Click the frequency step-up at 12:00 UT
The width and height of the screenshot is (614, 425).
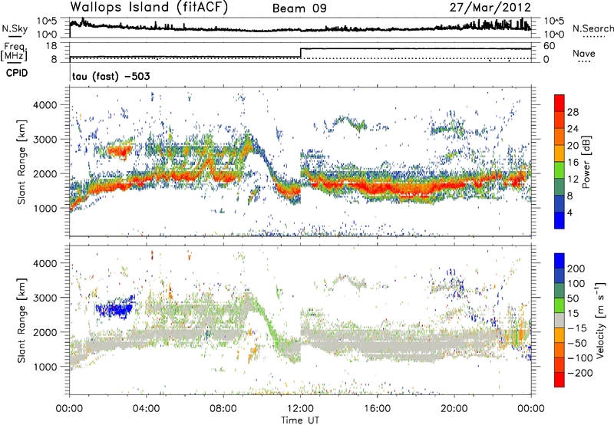coord(300,53)
